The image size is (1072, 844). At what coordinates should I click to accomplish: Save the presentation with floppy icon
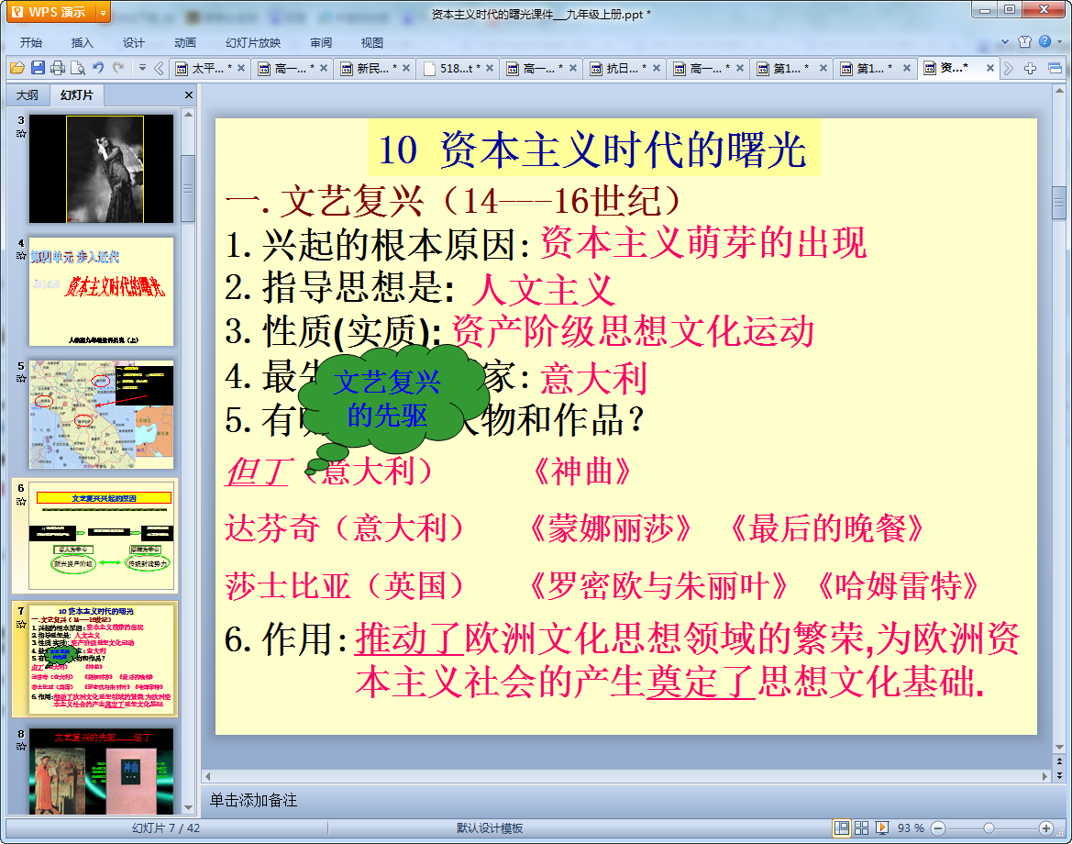pyautogui.click(x=38, y=68)
